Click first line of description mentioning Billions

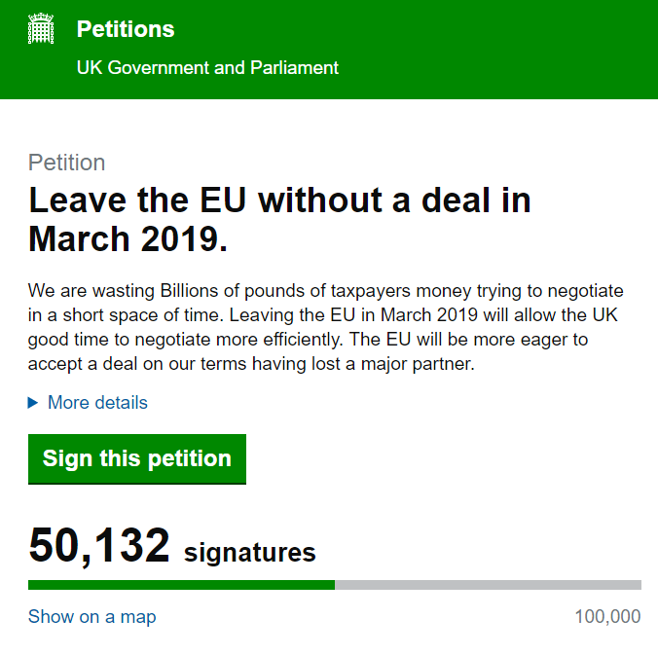pyautogui.click(x=326, y=291)
